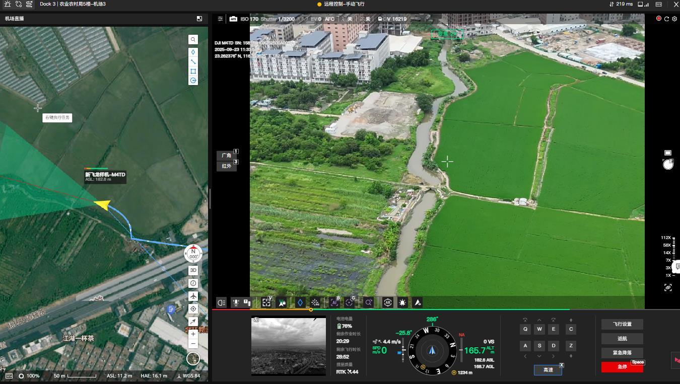Click the microphone speaker icon
The height and width of the screenshot is (384, 680).
tap(235, 302)
